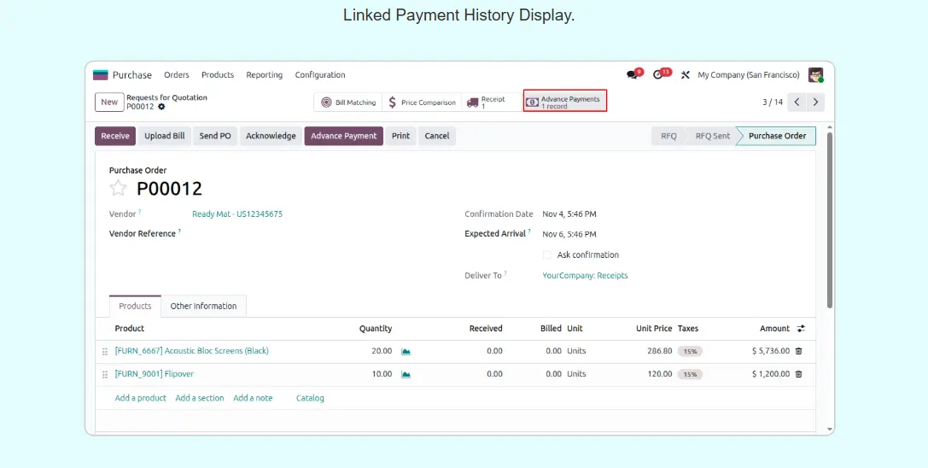Open the Ready Mat vendor link
Screen dimensions: 928x468
236,214
